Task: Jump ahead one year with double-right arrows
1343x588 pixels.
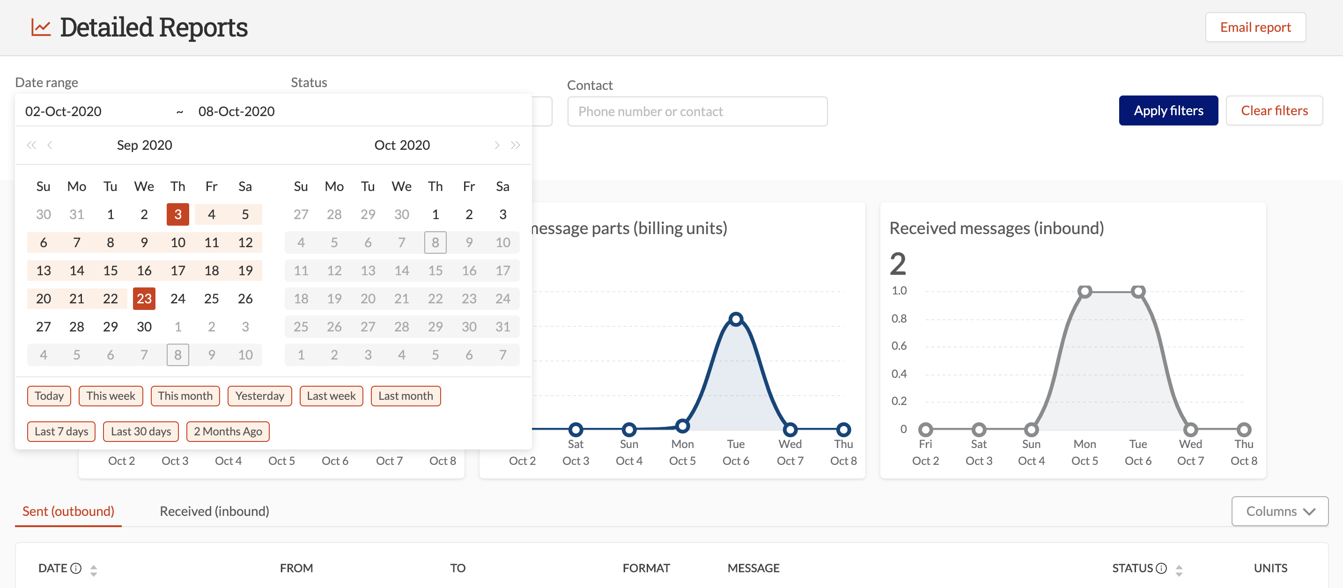Action: [x=516, y=145]
